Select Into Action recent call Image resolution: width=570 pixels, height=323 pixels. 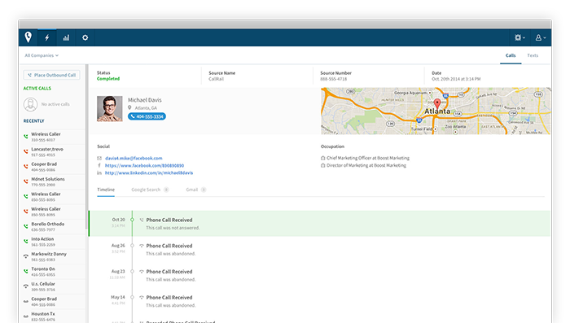pyautogui.click(x=53, y=242)
